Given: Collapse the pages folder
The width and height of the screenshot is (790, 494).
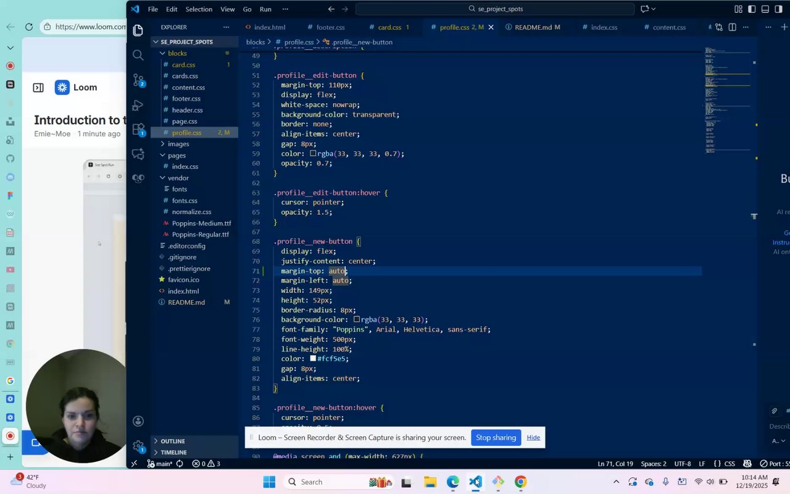Looking at the screenshot, I should point(194,155).
